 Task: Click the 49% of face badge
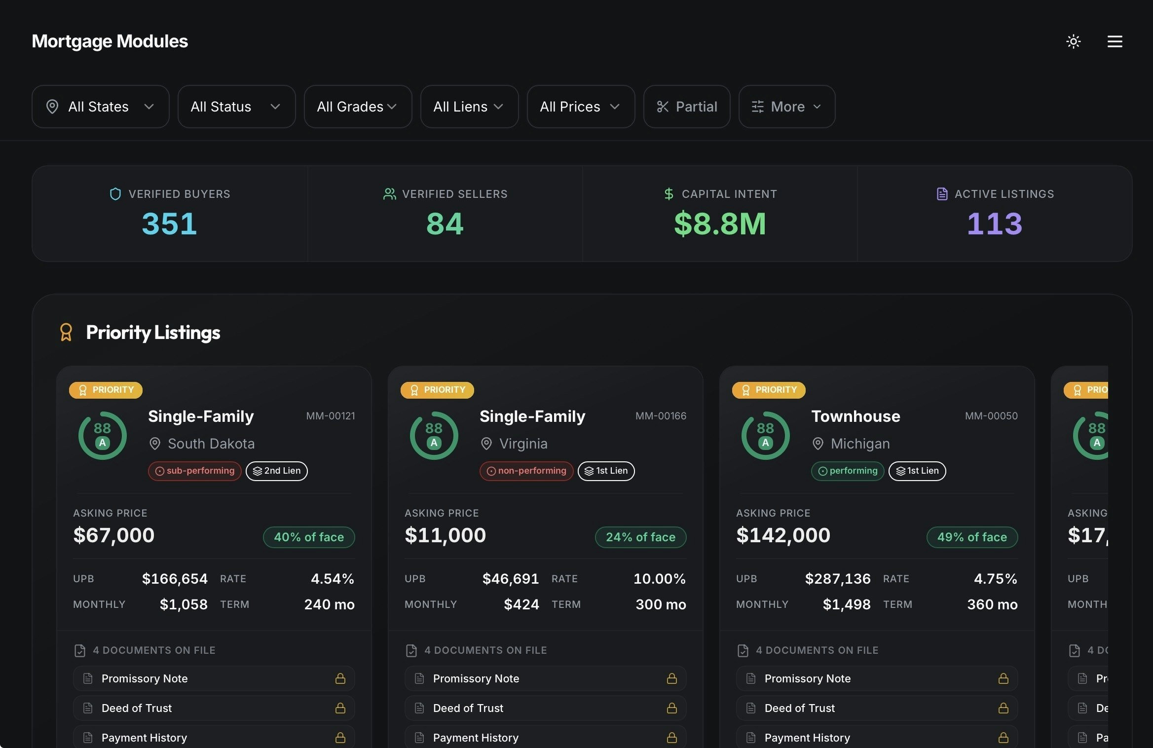click(971, 537)
